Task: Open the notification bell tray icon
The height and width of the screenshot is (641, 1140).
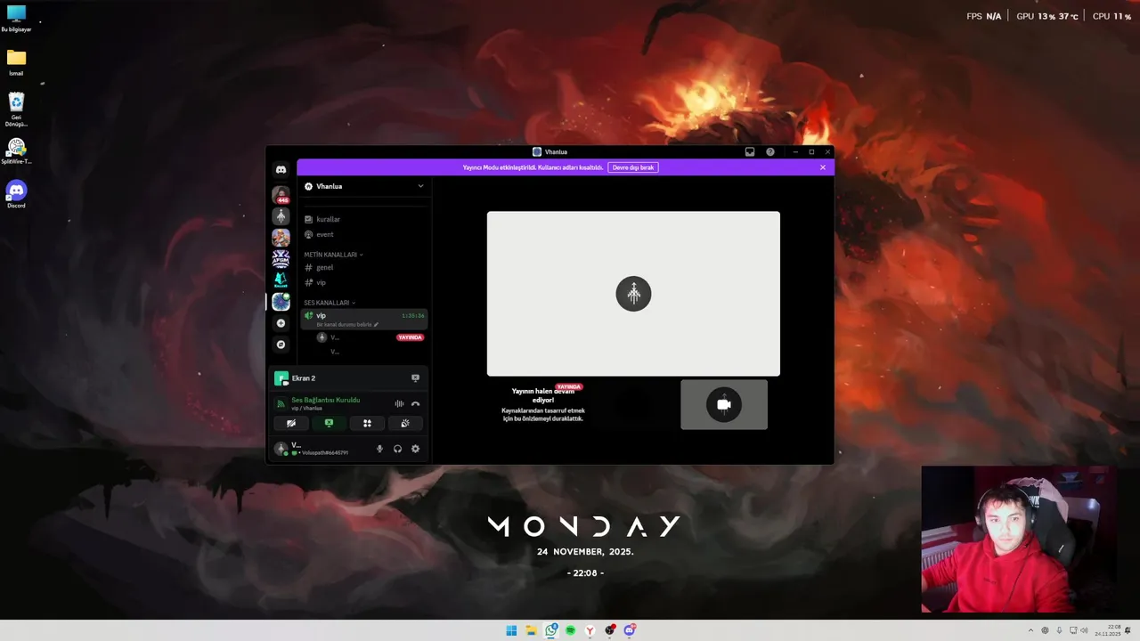Action: (1128, 630)
